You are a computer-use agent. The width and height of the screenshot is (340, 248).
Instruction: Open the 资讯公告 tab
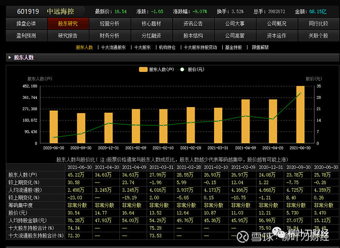[193, 24]
